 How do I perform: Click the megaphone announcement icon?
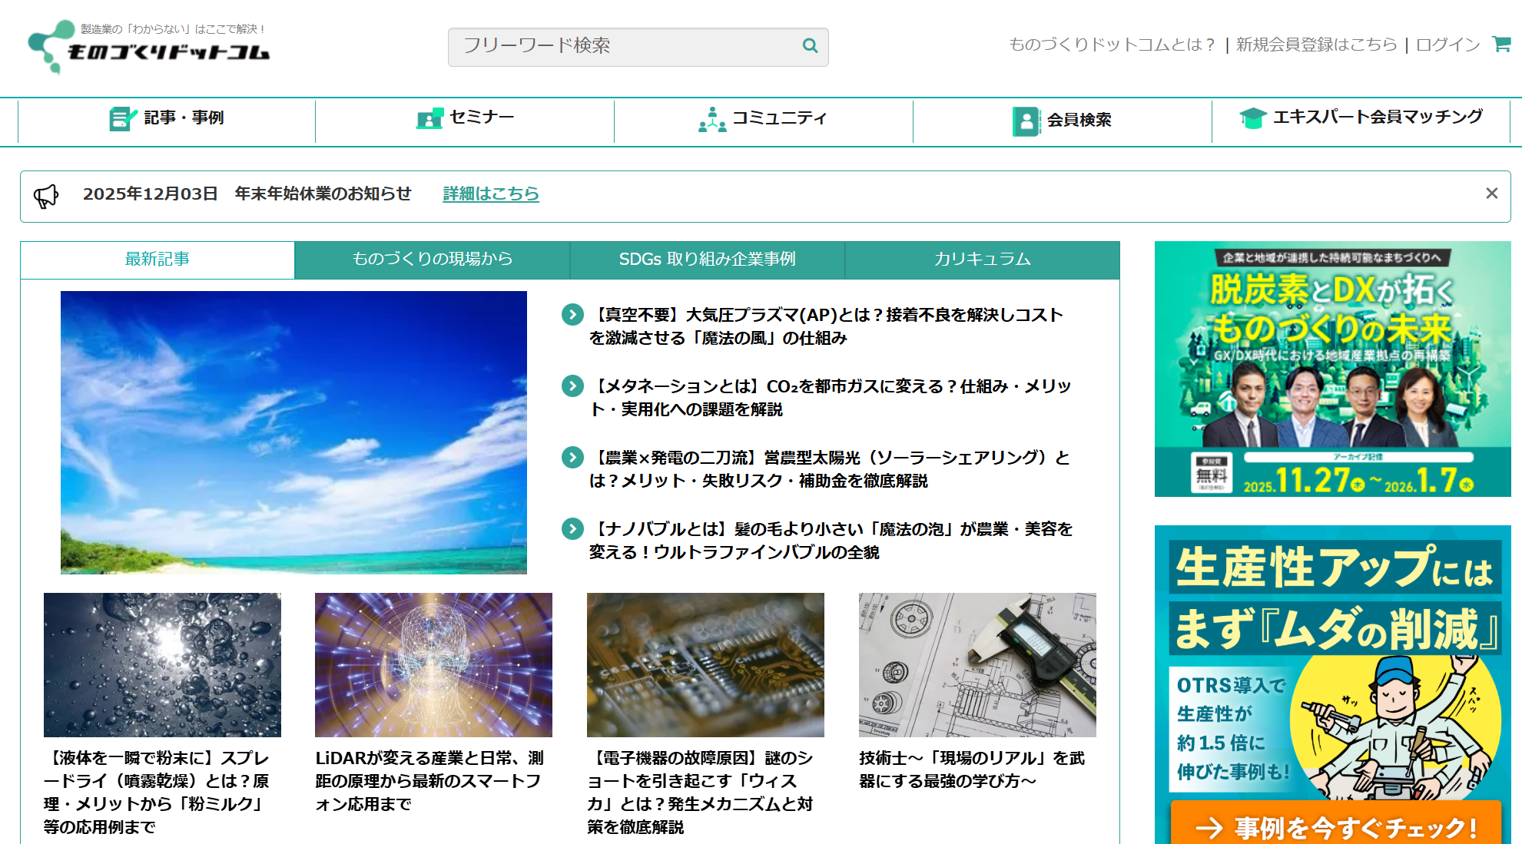point(46,197)
